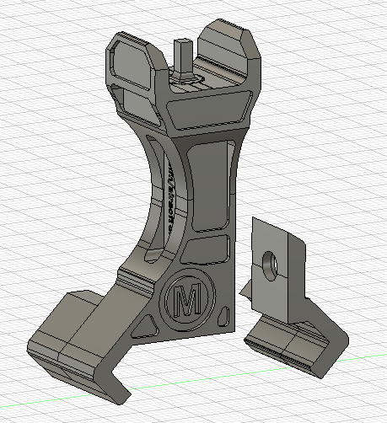The width and height of the screenshot is (387, 423).
Task: Select the triangular recess left of M logo
Action: tap(145, 326)
